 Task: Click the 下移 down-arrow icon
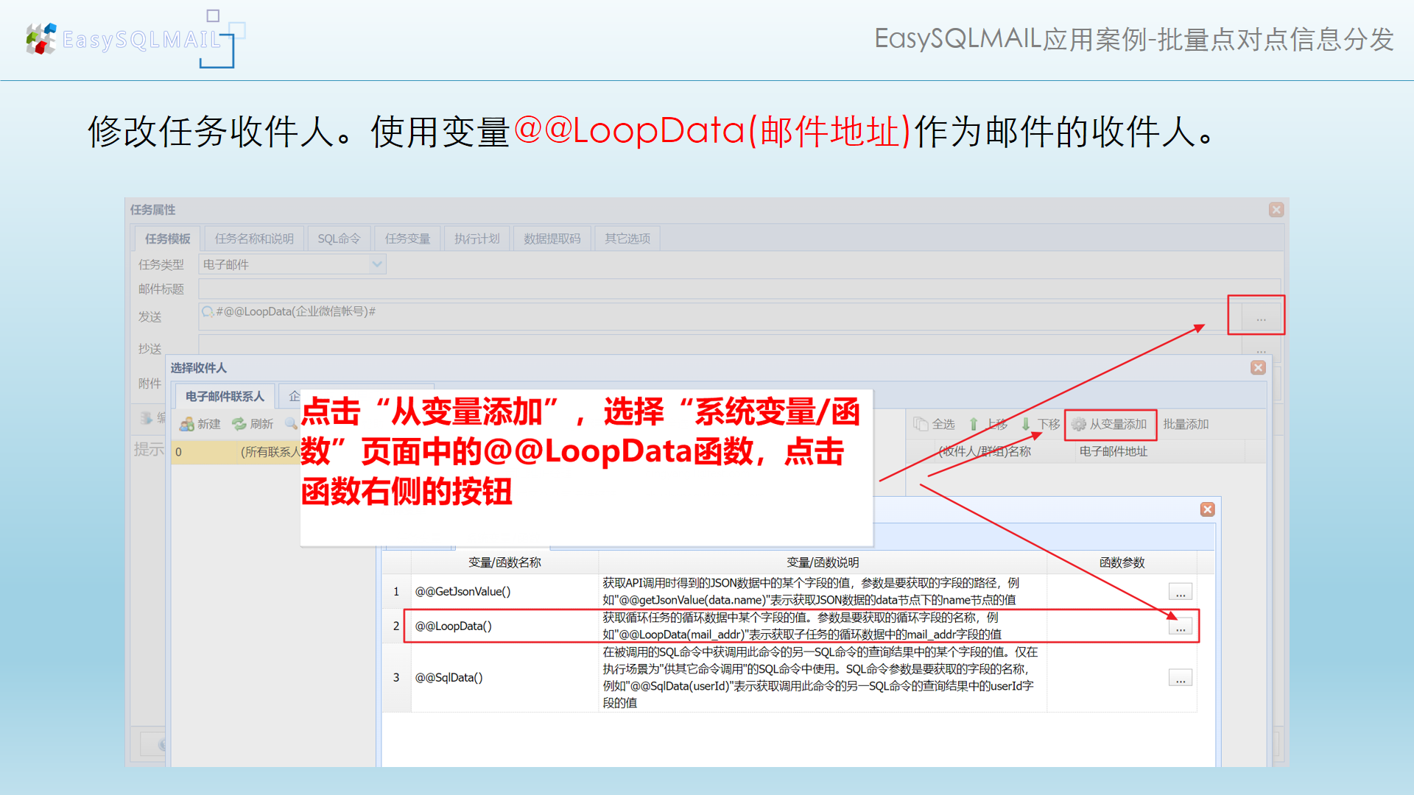pos(1026,424)
